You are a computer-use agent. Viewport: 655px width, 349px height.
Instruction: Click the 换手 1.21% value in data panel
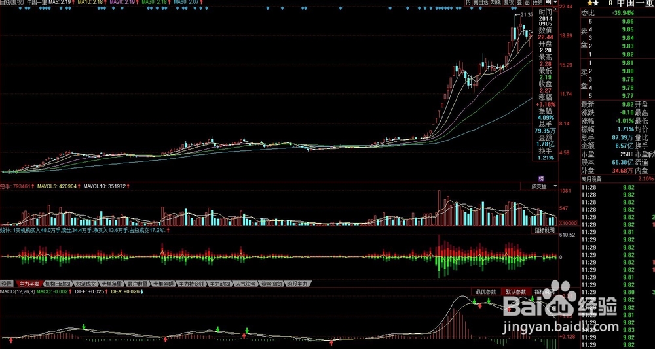tap(546, 158)
